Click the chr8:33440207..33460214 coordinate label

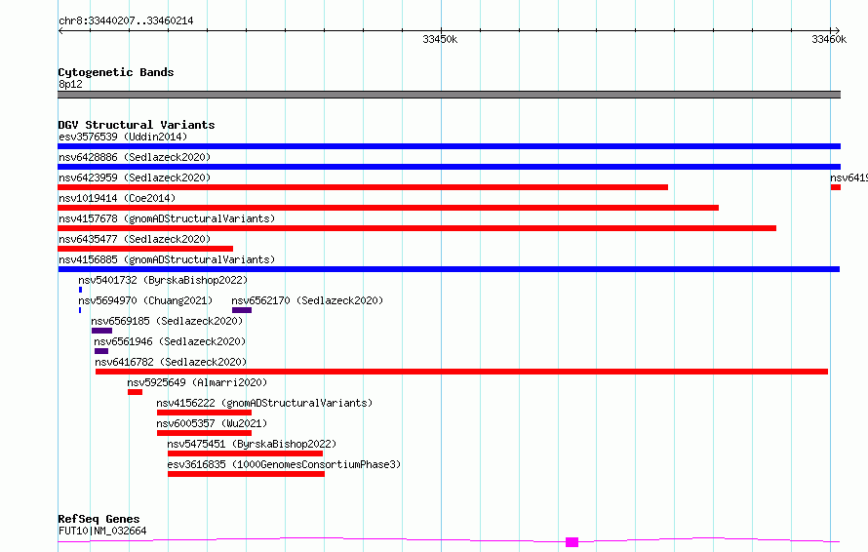pyautogui.click(x=126, y=21)
